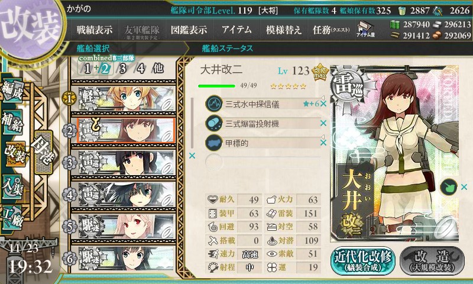The width and height of the screenshot is (473, 284).
Task: Click the 甲標的 equipment slot icon
Action: click(214, 143)
